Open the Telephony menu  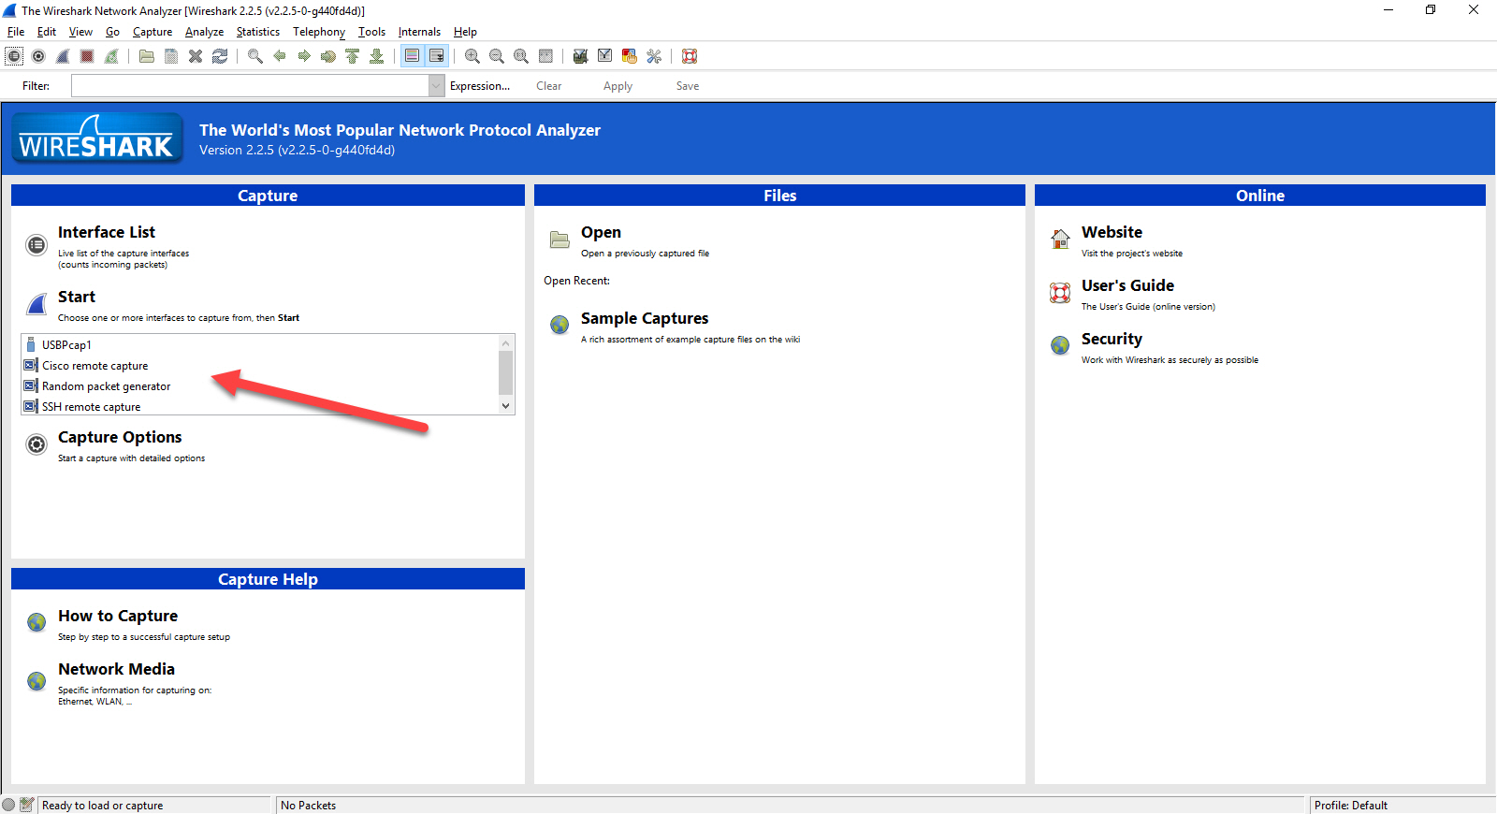click(x=318, y=32)
